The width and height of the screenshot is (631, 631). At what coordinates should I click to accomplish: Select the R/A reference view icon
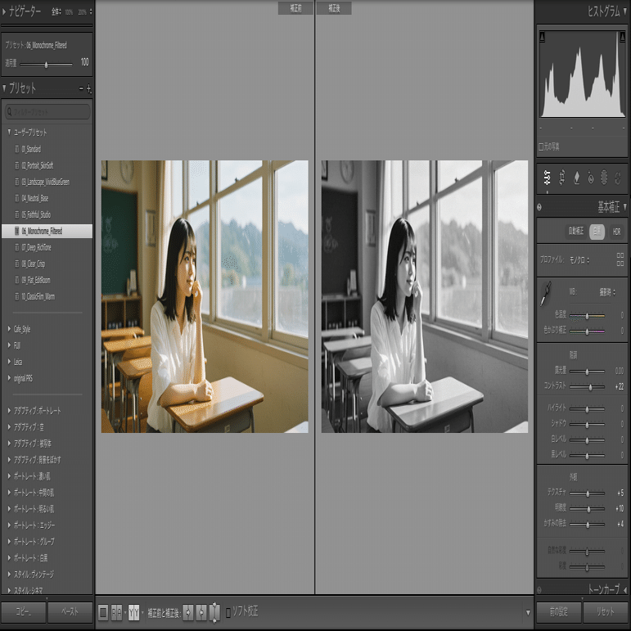[x=116, y=612]
